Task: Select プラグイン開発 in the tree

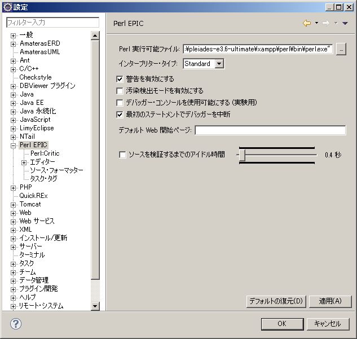Action: tap(38, 288)
